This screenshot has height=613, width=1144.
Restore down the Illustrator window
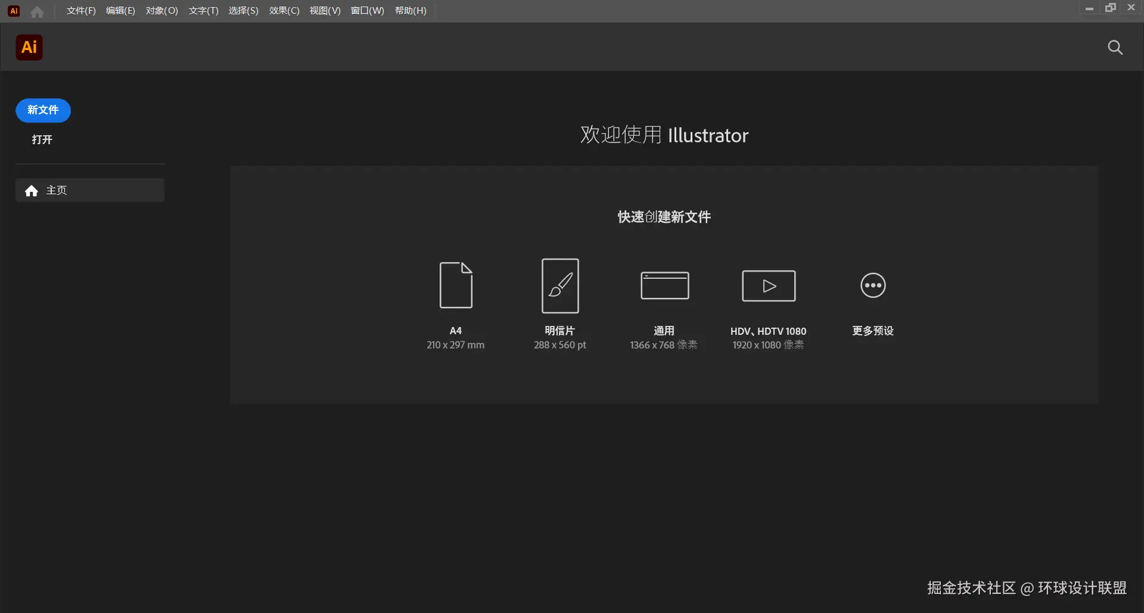pos(1111,8)
